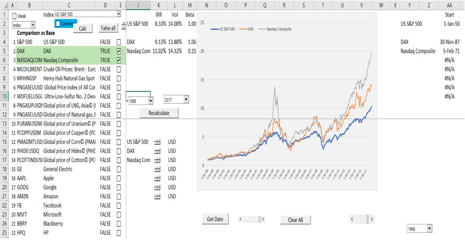Select column AA header
The width and height of the screenshot is (465, 247).
pos(449,5)
